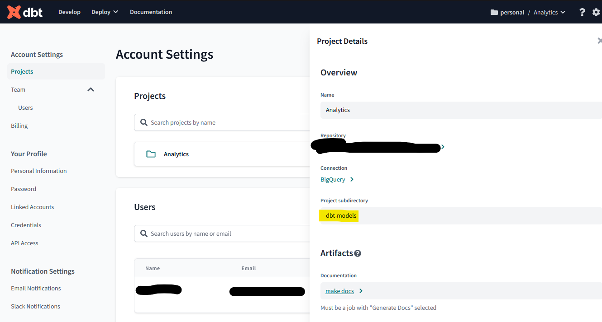Click the Generate Docs hint text
The width and height of the screenshot is (602, 322).
tap(378, 308)
